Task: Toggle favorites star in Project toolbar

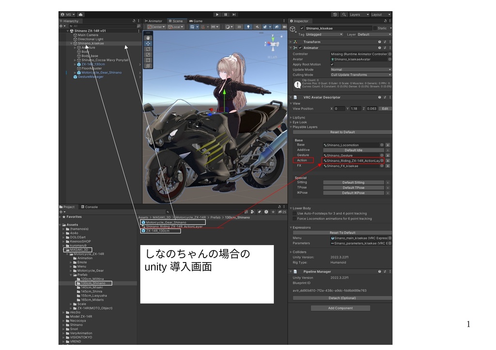Action: (273, 212)
